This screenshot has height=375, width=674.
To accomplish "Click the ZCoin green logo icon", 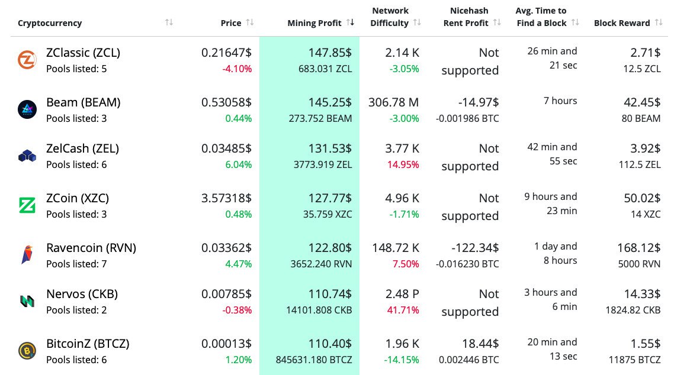I will pyautogui.click(x=27, y=205).
